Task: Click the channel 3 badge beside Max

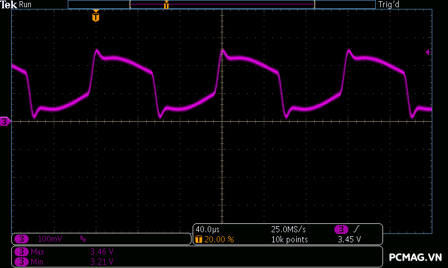Action: pyautogui.click(x=21, y=252)
